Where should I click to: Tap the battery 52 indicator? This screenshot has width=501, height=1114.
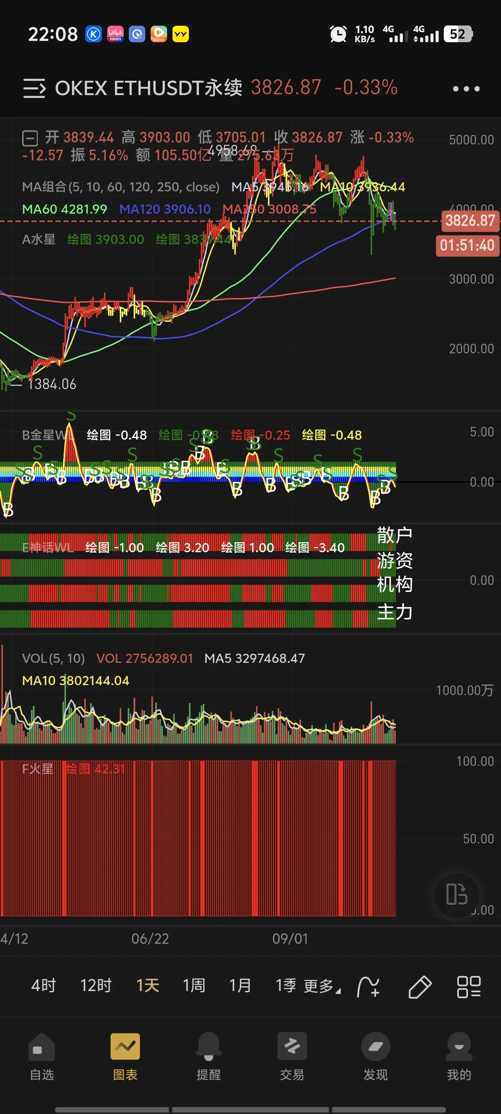458,34
